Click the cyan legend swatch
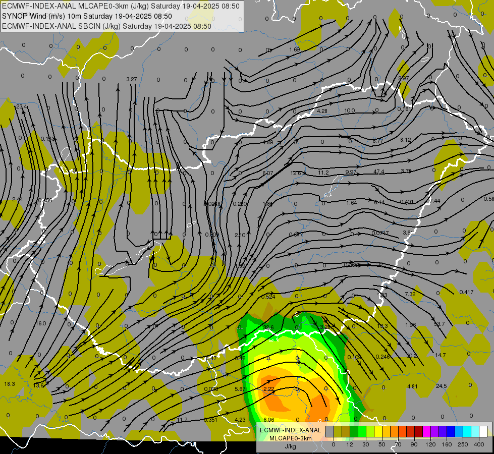494x454 pixels. pos(467,431)
